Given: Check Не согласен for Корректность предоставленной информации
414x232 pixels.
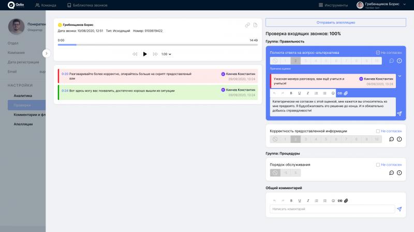Looking at the screenshot, I should click(378, 131).
